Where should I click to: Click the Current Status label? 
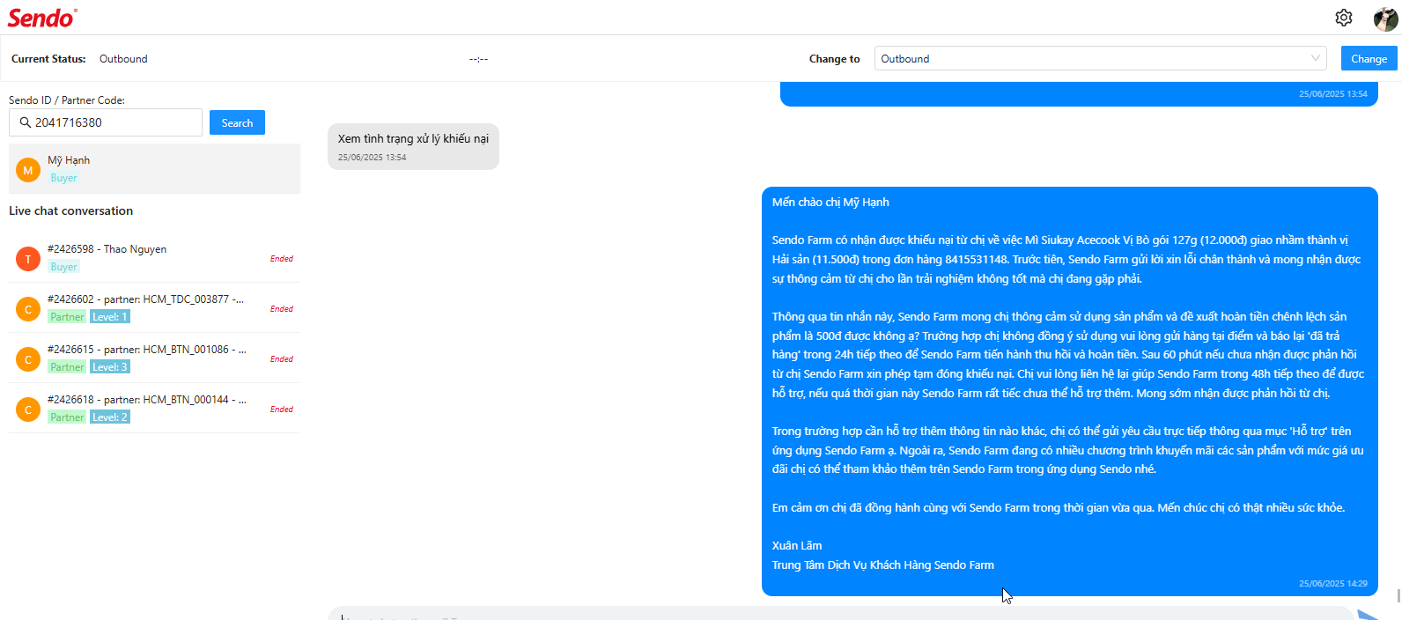pyautogui.click(x=48, y=59)
